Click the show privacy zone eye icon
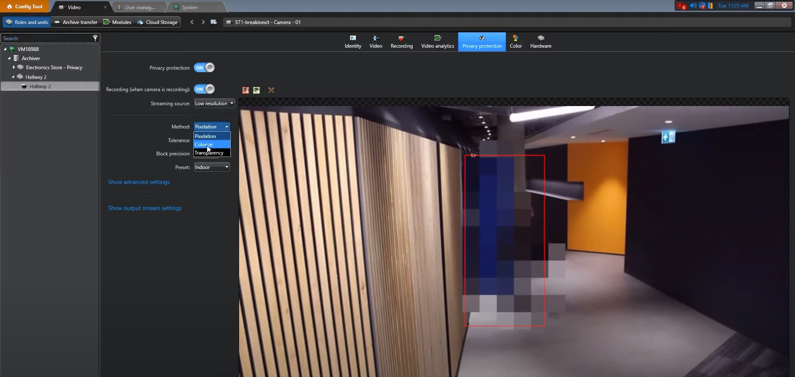The width and height of the screenshot is (795, 377). (257, 90)
